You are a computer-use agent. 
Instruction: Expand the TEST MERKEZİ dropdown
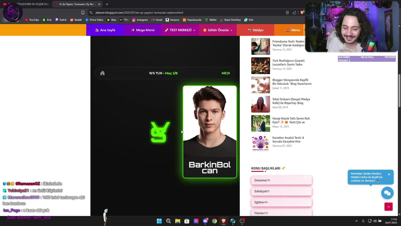click(180, 30)
